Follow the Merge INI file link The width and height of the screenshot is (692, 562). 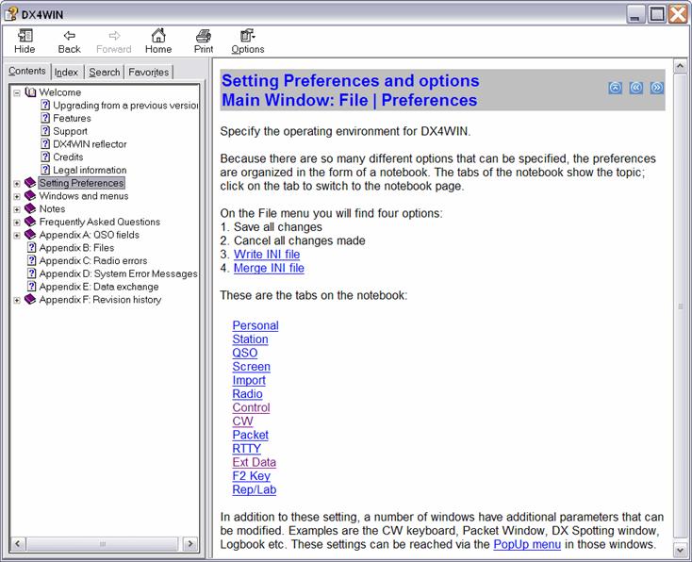point(269,268)
